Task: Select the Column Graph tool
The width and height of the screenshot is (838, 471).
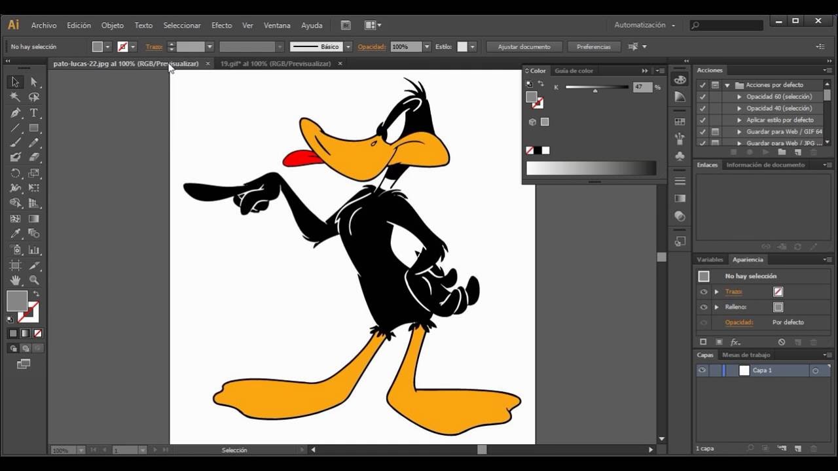Action: 34,250
